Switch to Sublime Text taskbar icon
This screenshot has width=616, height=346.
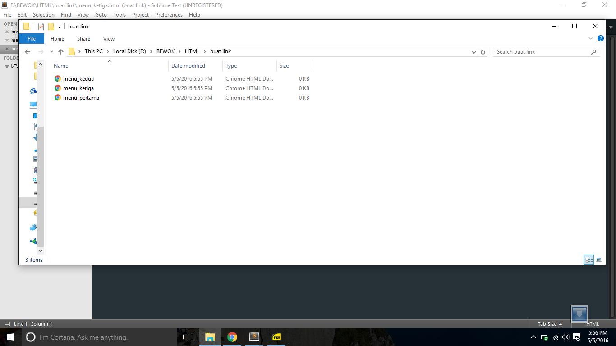tap(254, 337)
